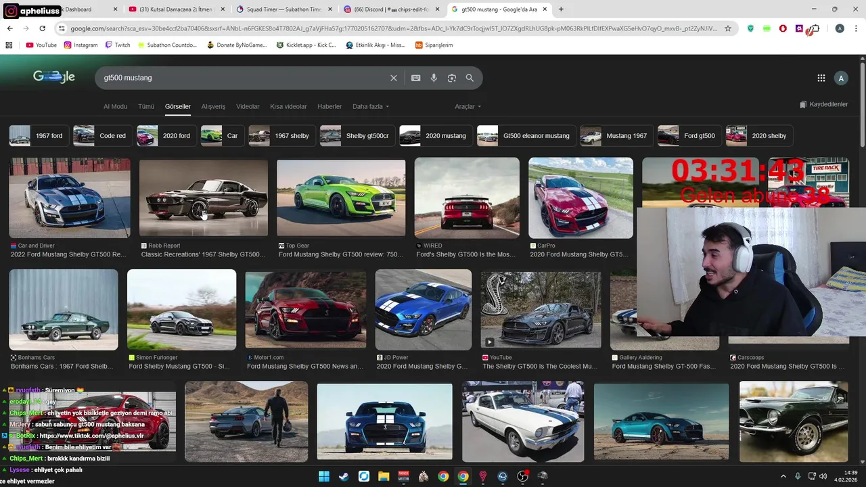
Task: Filter by the 2020 ford chip
Action: (x=166, y=135)
